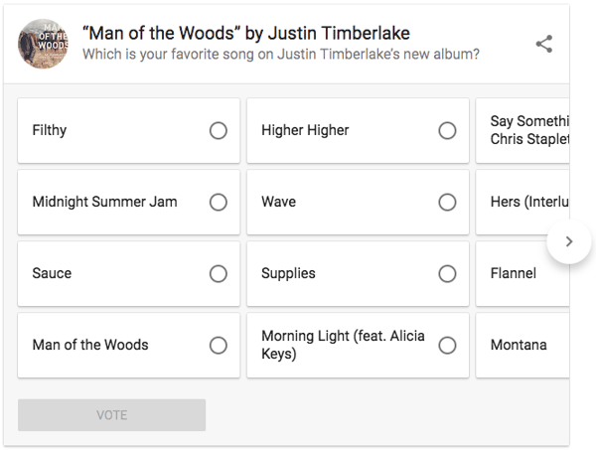Choose Man of the Woods radio option
This screenshot has height=450, width=596.
(219, 345)
